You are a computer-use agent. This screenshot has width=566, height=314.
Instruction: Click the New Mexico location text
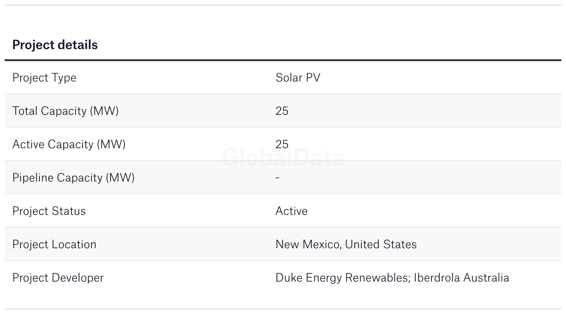tap(307, 244)
